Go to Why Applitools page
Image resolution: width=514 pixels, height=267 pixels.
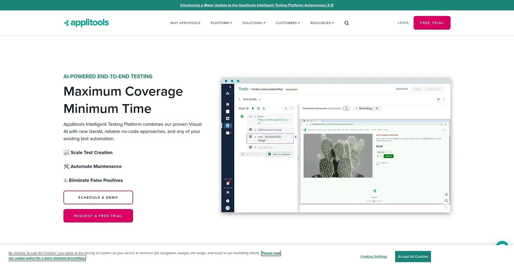tap(185, 23)
